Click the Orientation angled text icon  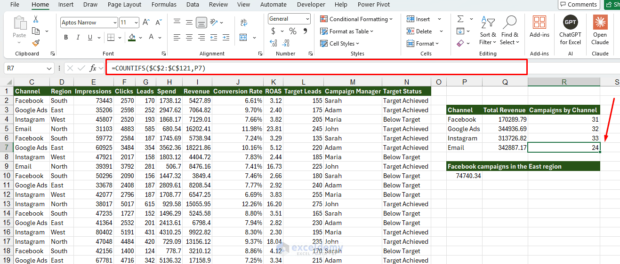[x=214, y=22]
